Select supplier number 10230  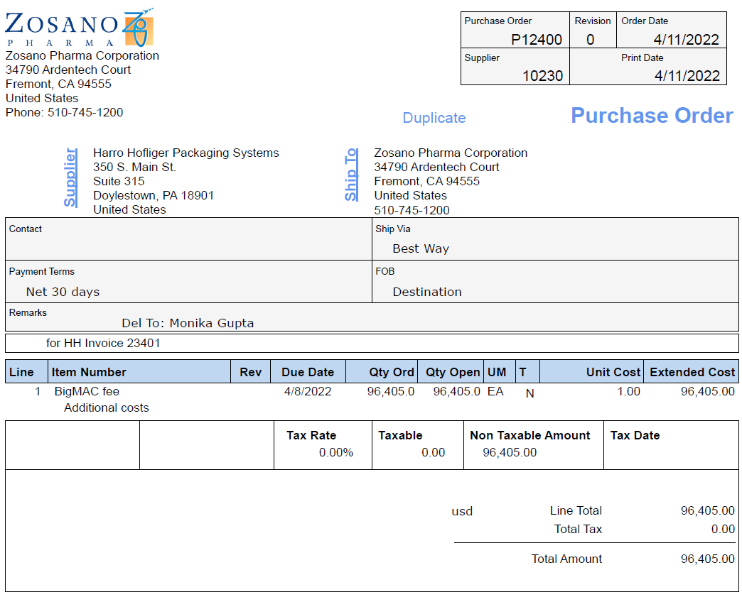coord(542,76)
